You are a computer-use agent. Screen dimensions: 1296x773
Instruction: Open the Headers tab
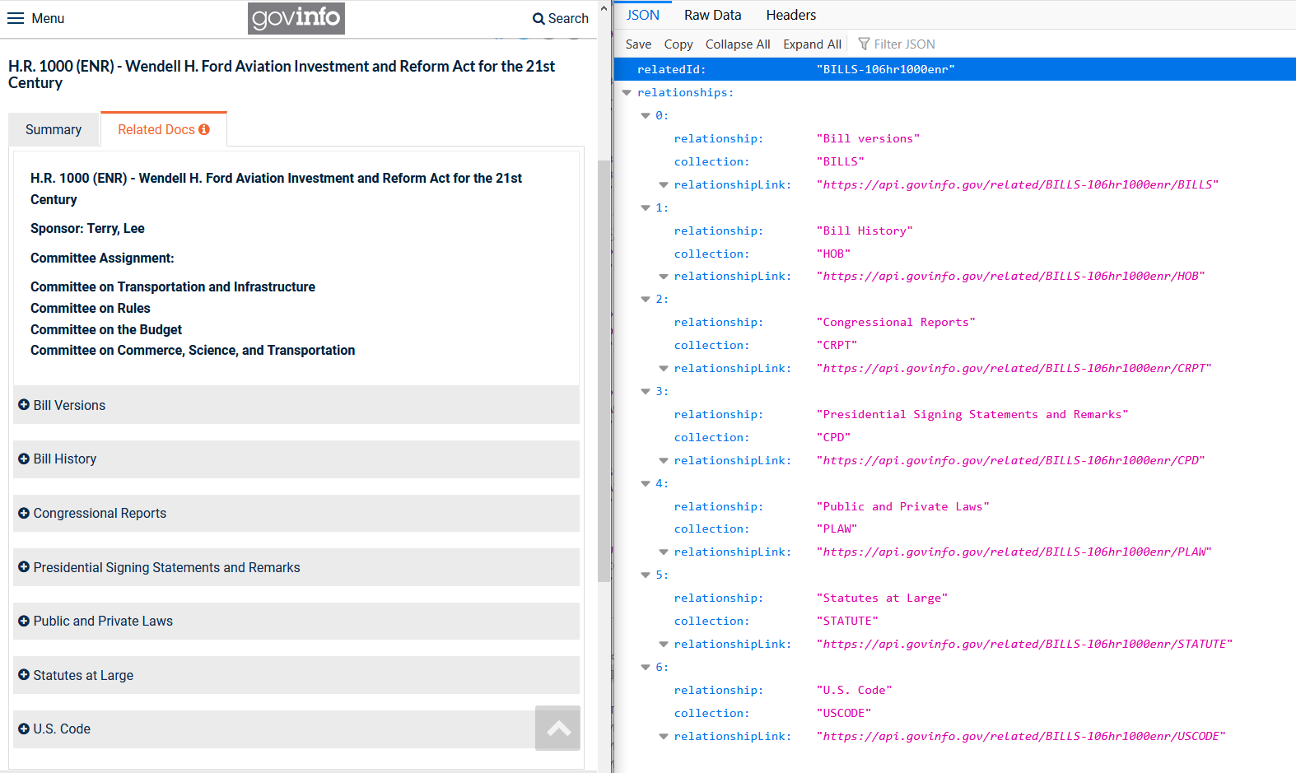point(790,15)
